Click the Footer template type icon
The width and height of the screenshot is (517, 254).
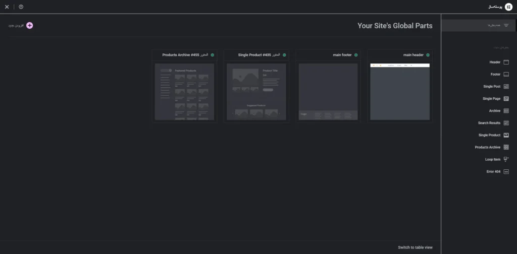click(506, 74)
